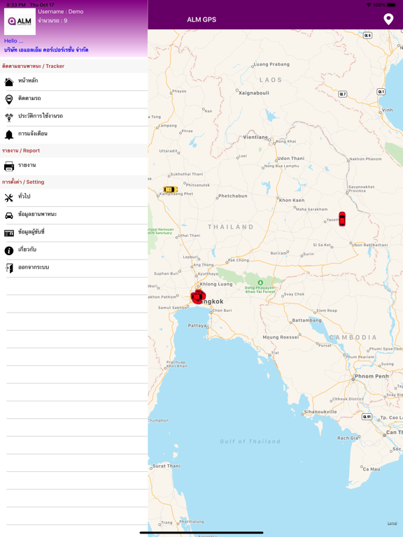Tap the Phetchabun map label
Viewport: 403px width, 537px height.
[x=233, y=196]
